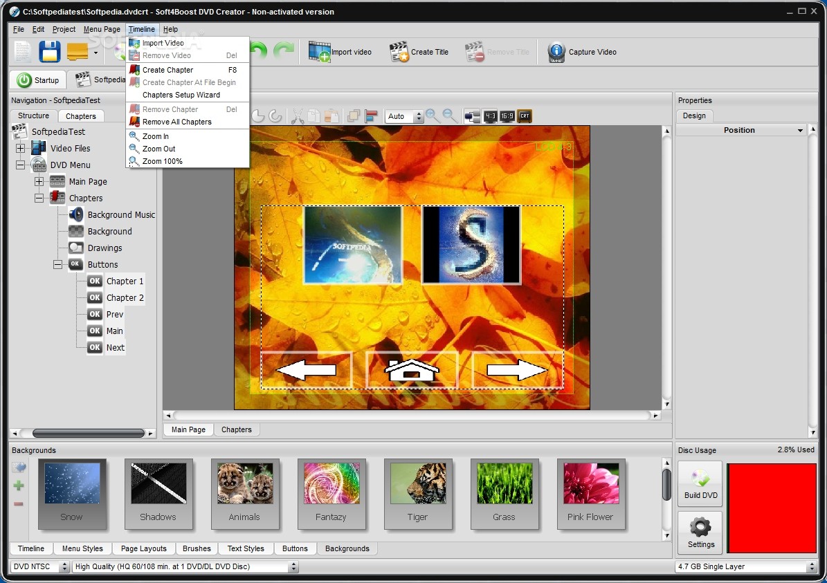Expand the Video Files tree node

(x=20, y=148)
